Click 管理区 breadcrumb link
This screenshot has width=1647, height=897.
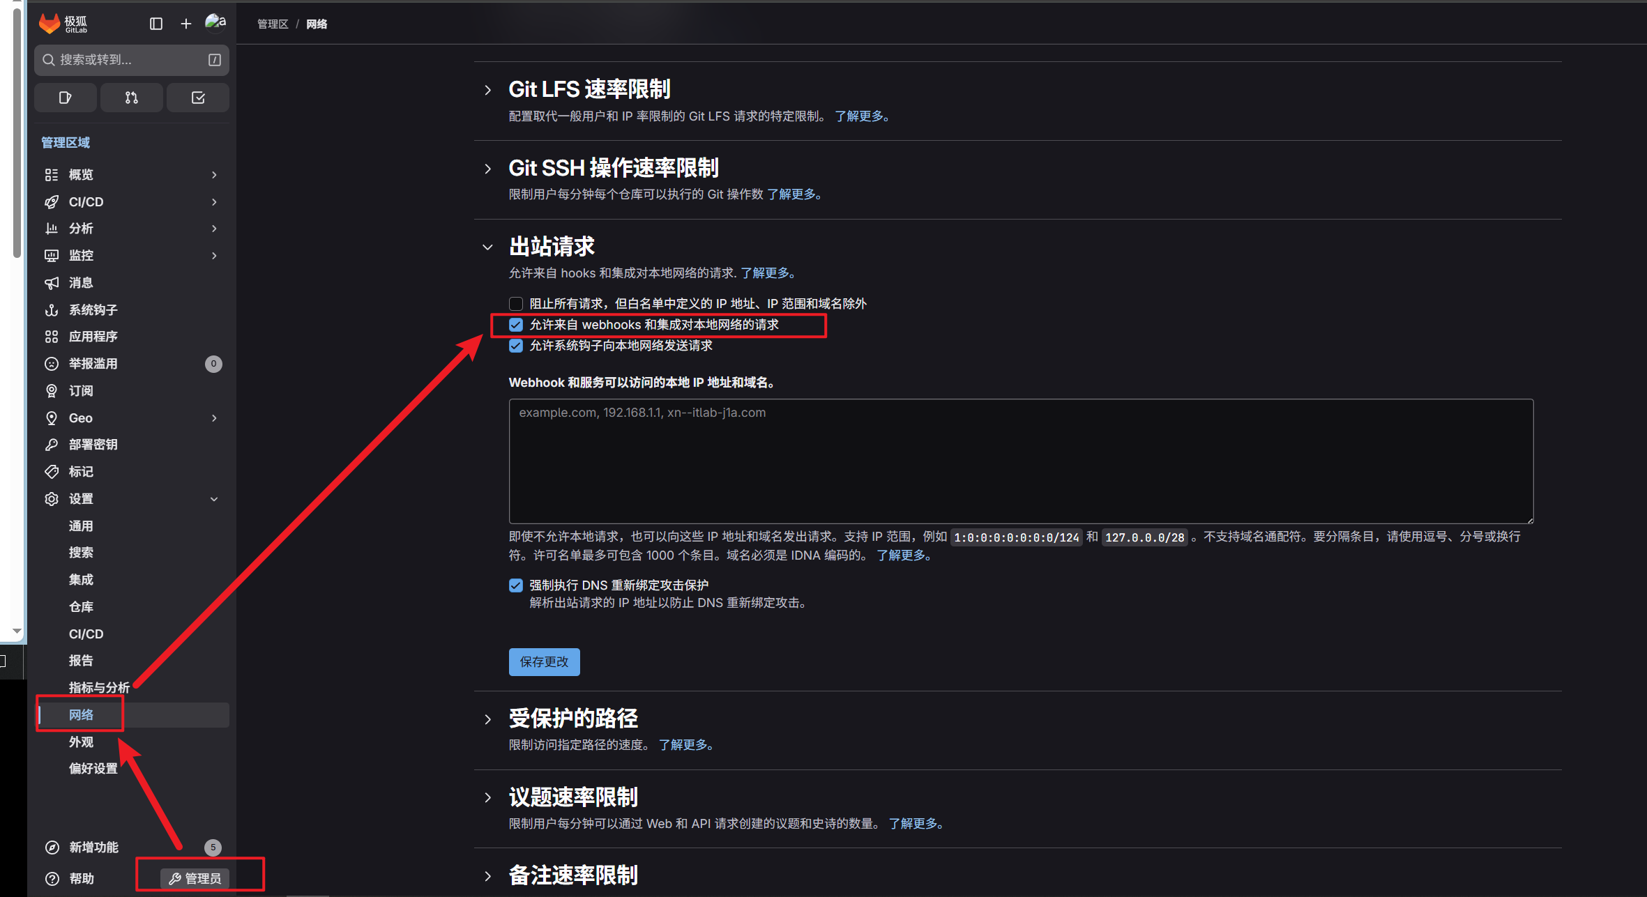273,24
